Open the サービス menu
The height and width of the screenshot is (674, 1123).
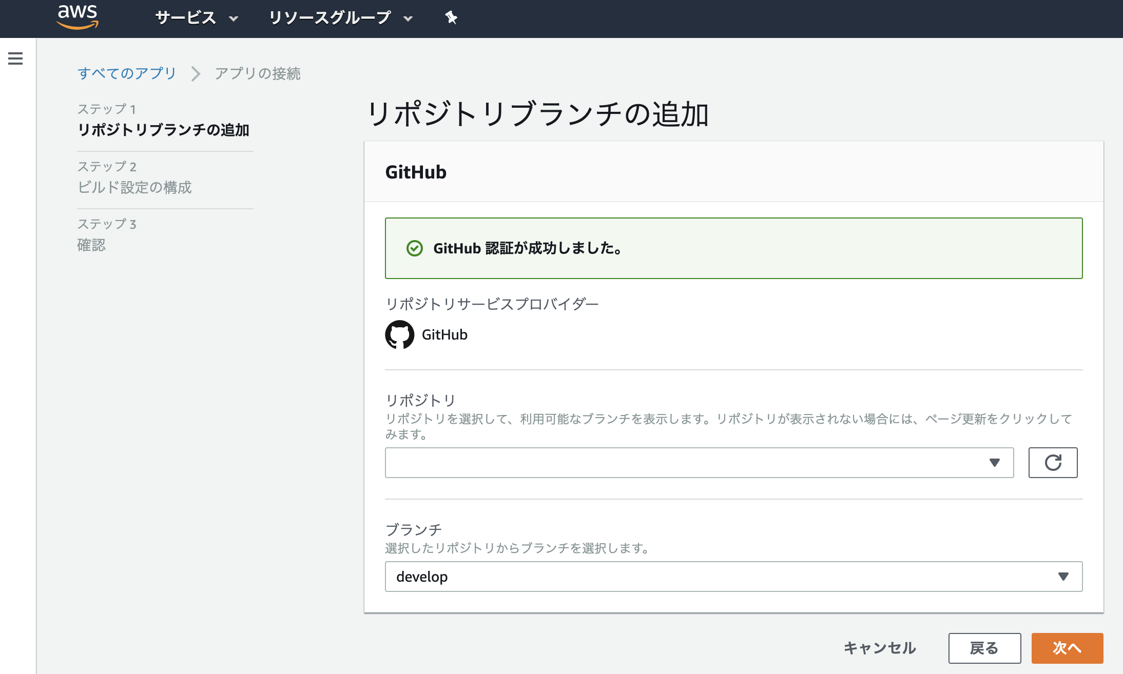point(186,17)
